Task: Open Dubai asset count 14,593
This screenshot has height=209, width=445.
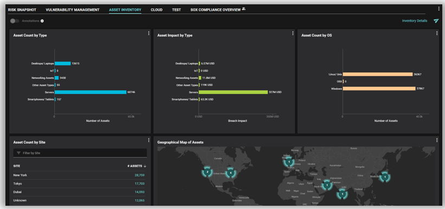Action: point(139,192)
